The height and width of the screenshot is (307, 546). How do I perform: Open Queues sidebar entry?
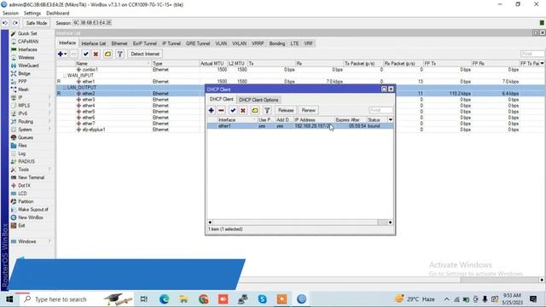pyautogui.click(x=26, y=137)
